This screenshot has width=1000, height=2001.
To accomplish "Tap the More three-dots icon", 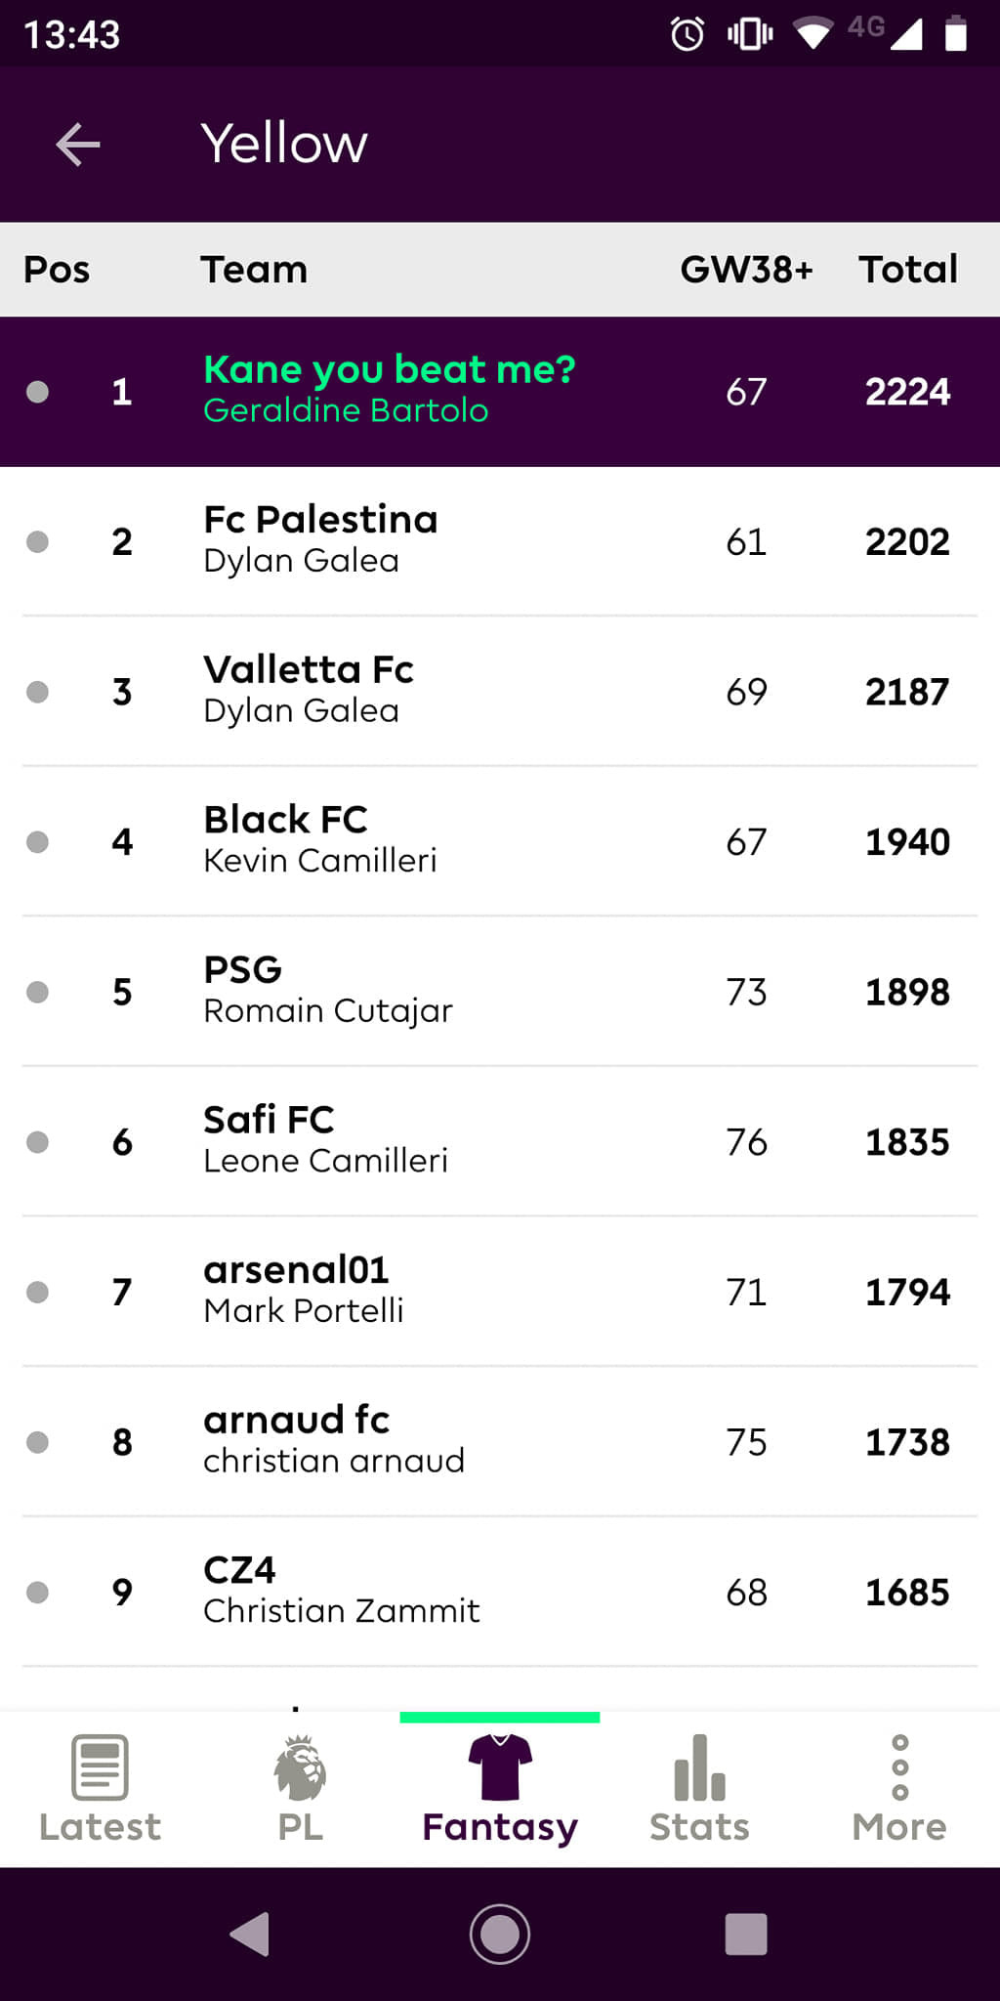I will coord(899,1767).
